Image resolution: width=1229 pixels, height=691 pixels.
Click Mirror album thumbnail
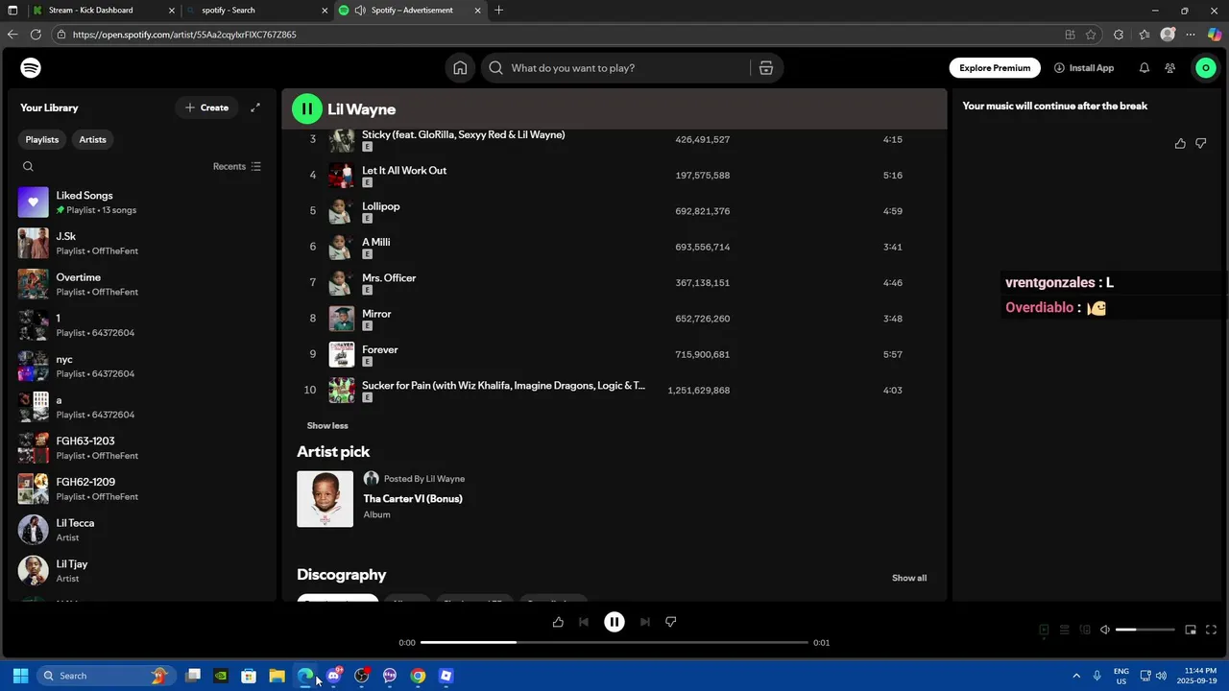(x=342, y=319)
